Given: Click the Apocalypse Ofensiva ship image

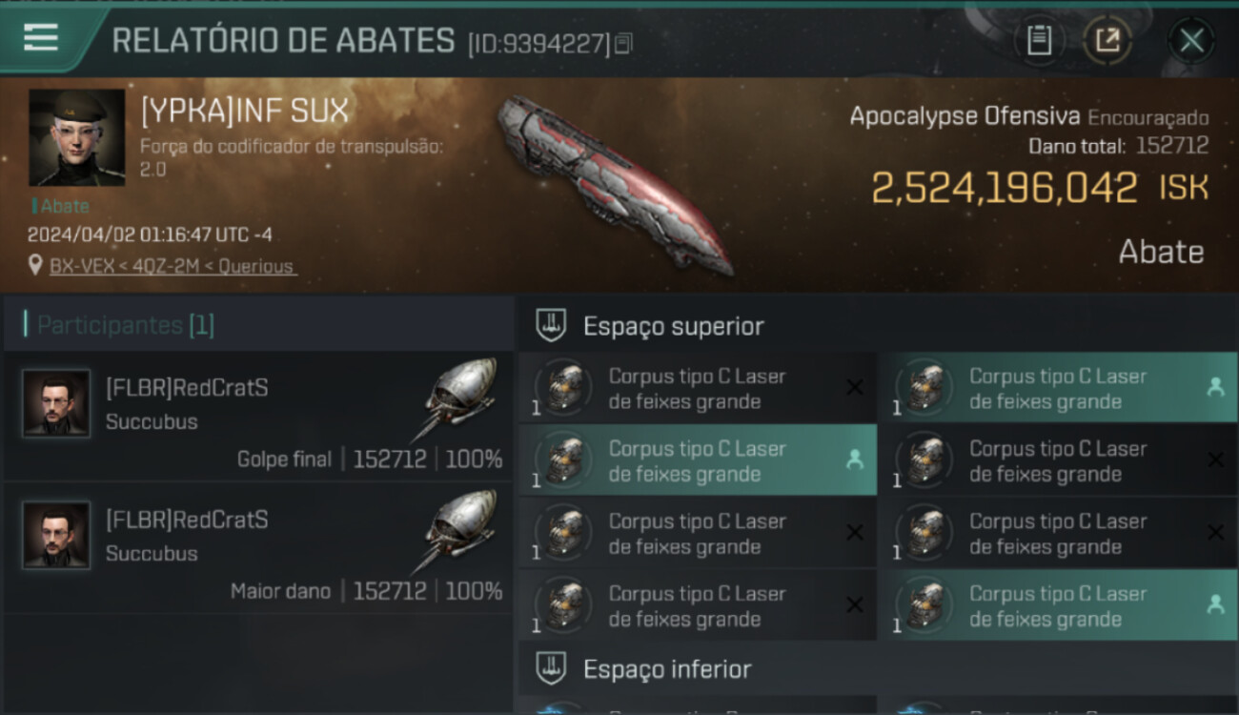Looking at the screenshot, I should coord(615,184).
